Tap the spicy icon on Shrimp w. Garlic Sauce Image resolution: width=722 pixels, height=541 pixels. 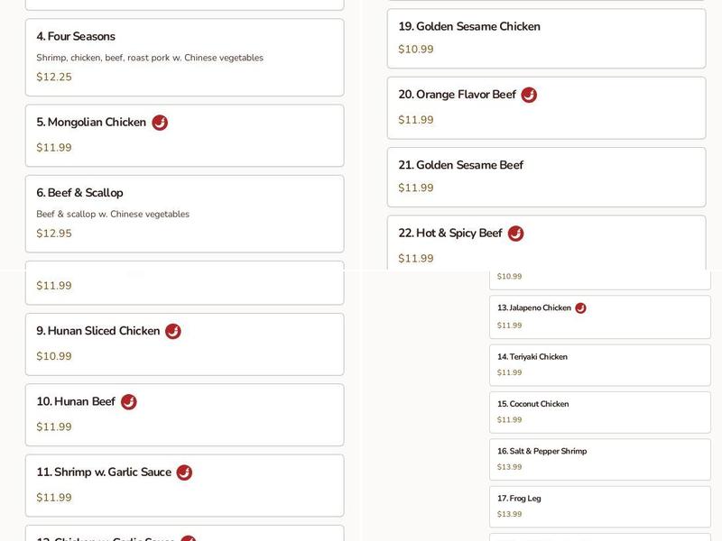click(x=185, y=472)
